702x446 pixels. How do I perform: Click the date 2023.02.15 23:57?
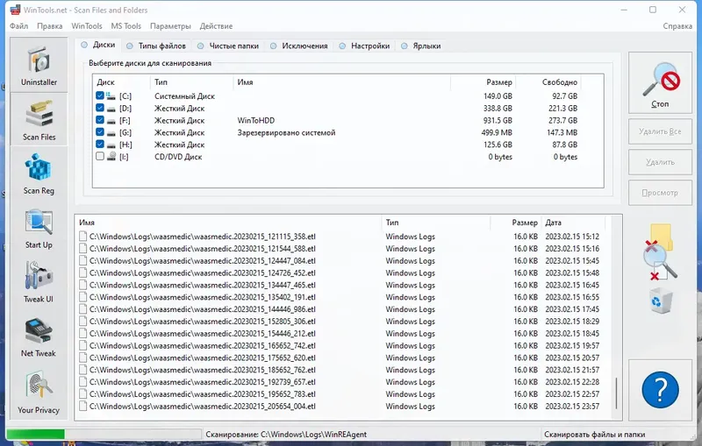point(572,407)
